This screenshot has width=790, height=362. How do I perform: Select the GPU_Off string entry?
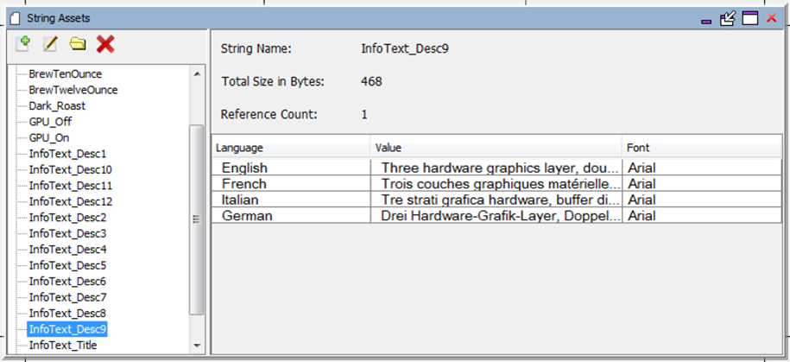coord(50,122)
